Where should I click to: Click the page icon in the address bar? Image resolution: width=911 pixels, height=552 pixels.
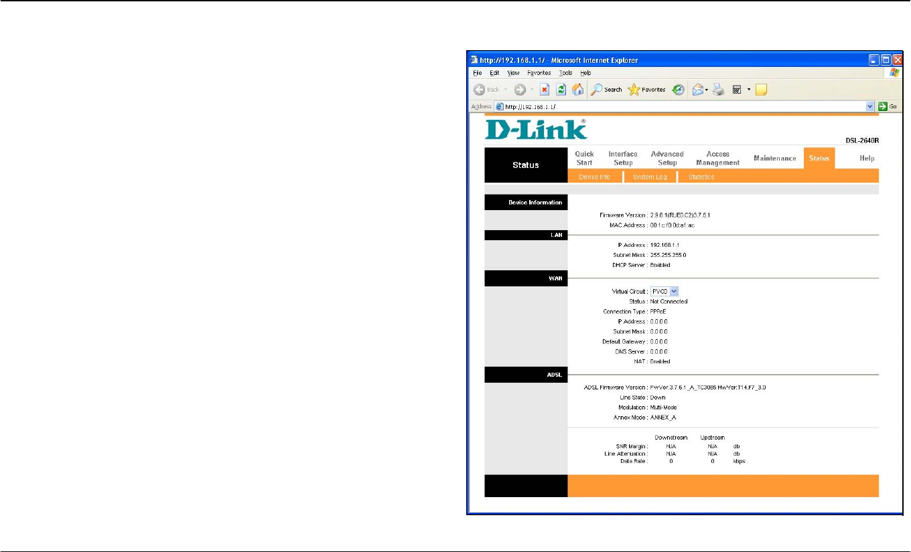[x=499, y=106]
